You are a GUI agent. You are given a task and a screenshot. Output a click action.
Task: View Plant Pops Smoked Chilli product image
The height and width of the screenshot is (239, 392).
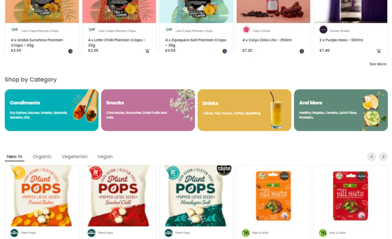(119, 196)
